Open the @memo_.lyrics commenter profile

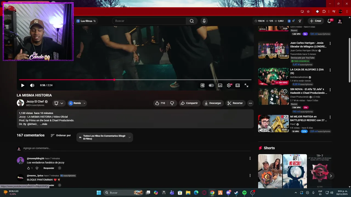(35, 176)
